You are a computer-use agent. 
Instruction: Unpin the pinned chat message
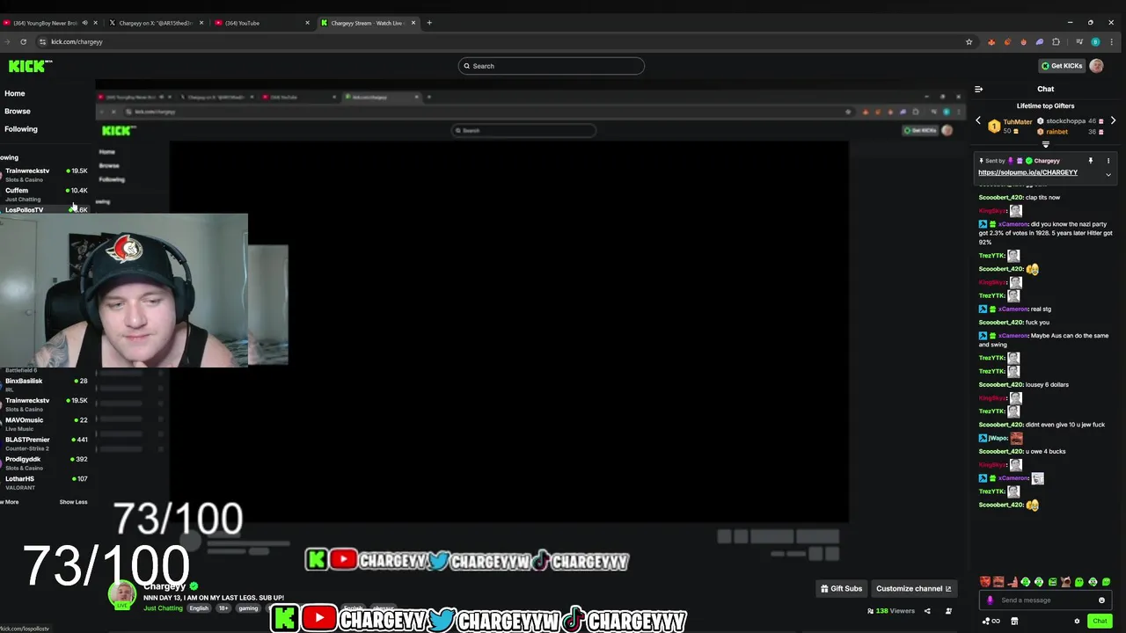(x=1090, y=161)
